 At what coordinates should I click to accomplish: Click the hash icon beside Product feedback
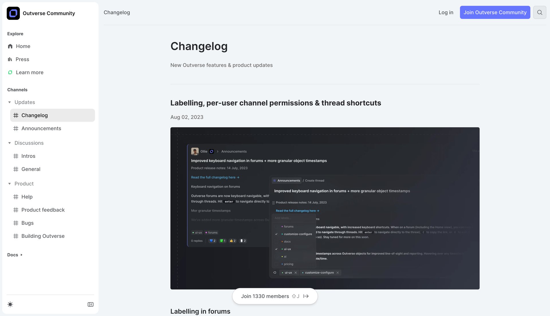coord(16,210)
